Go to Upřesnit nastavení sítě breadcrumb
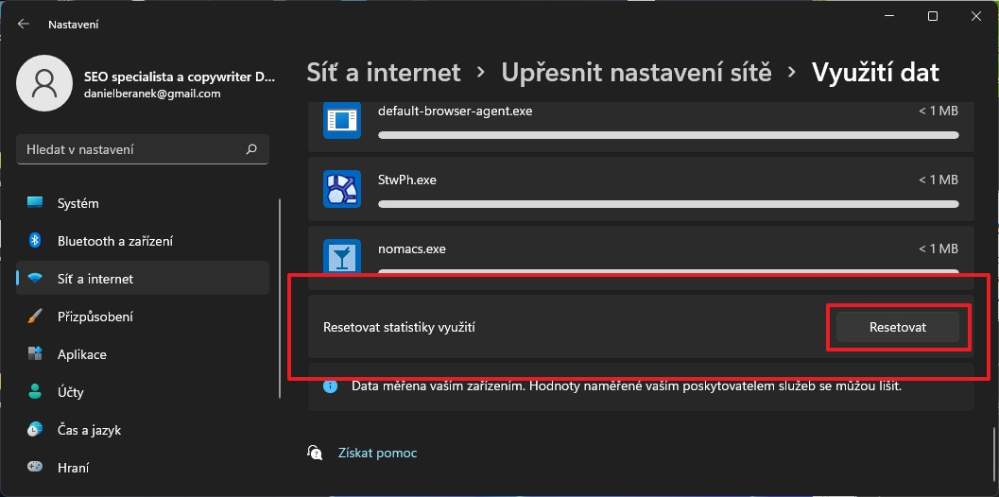Image resolution: width=999 pixels, height=497 pixels. (636, 72)
